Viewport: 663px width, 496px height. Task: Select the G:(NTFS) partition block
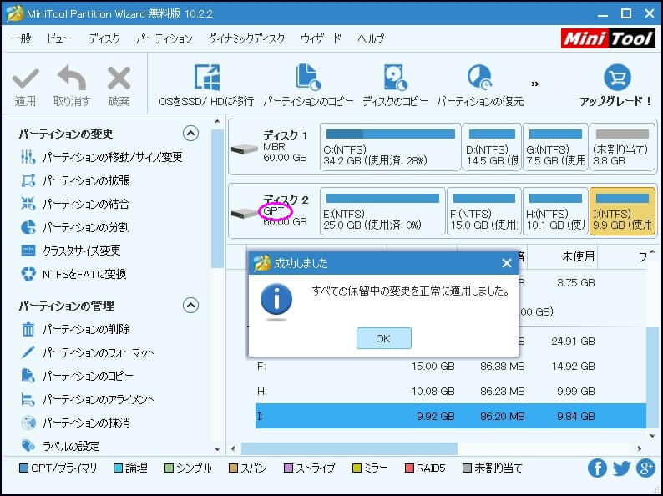click(555, 147)
